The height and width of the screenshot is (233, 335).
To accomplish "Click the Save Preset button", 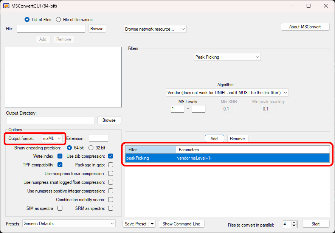I will tap(136, 224).
